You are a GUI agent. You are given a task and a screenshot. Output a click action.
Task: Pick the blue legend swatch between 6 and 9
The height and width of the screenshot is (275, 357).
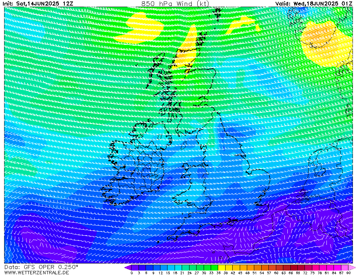pos(150,268)
